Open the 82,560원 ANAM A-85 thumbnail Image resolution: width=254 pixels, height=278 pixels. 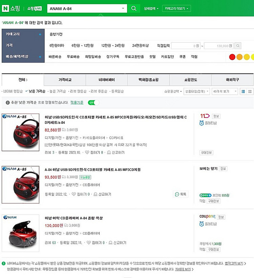click(x=20, y=132)
